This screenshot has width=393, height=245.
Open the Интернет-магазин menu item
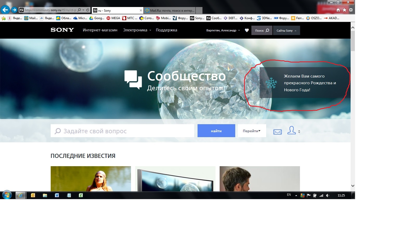click(100, 30)
